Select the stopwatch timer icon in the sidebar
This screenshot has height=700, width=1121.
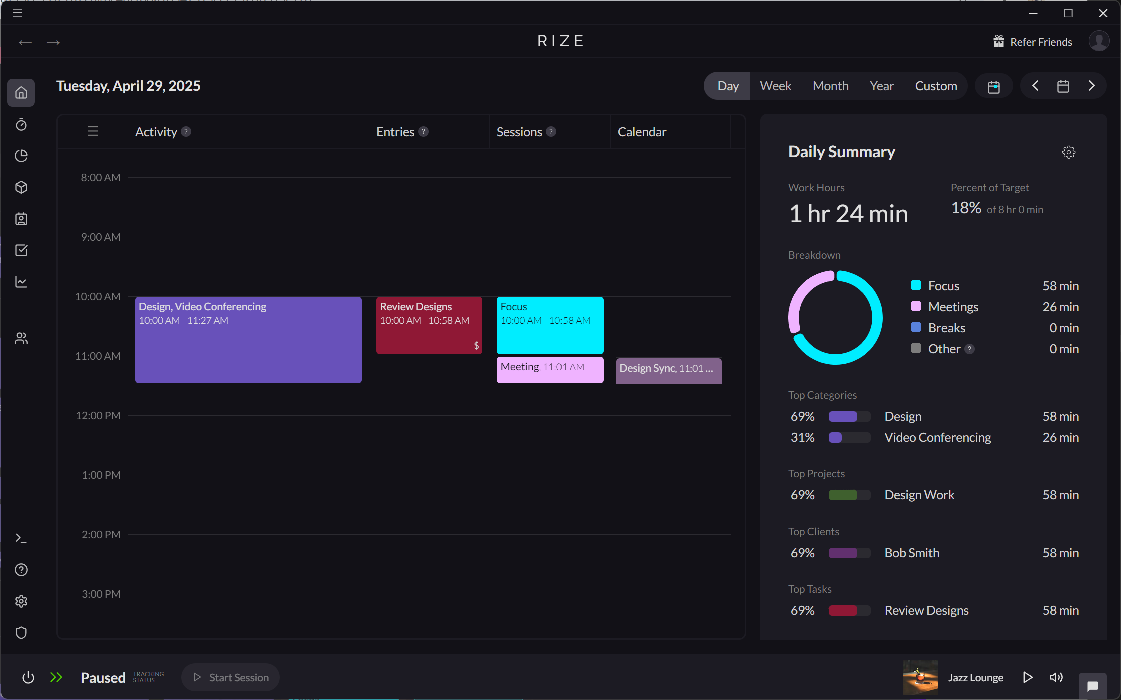(x=21, y=125)
